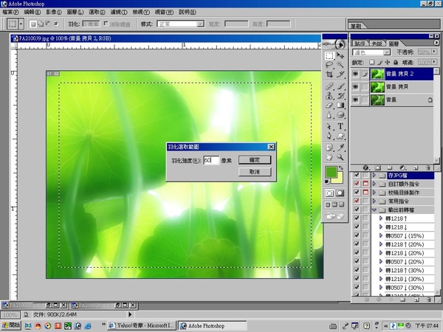Click the Move tool
Image resolution: width=443 pixels, height=332 pixels.
(x=340, y=55)
